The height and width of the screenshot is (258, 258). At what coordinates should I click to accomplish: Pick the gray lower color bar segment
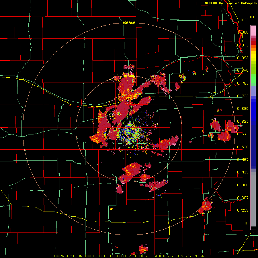(x=253, y=199)
